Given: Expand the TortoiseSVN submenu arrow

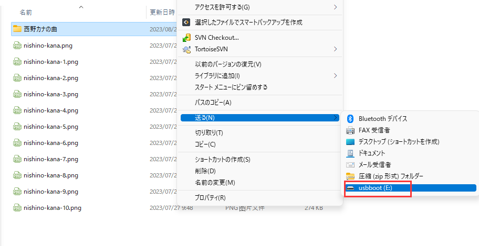Looking at the screenshot, I should point(335,49).
